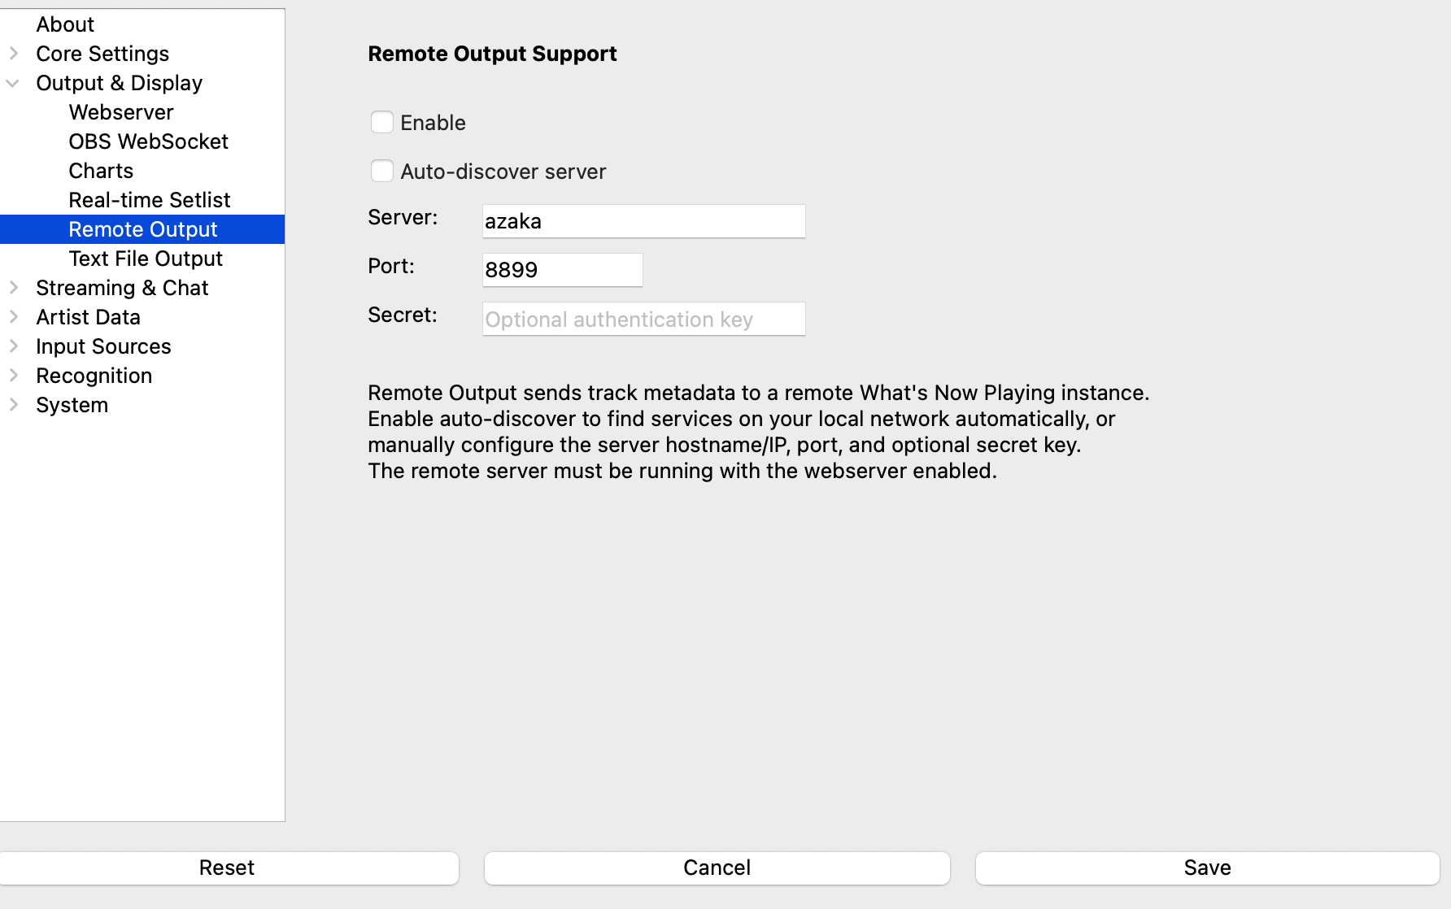1451x909 pixels.
Task: Expand the Recognition section arrow
Action: coord(14,376)
